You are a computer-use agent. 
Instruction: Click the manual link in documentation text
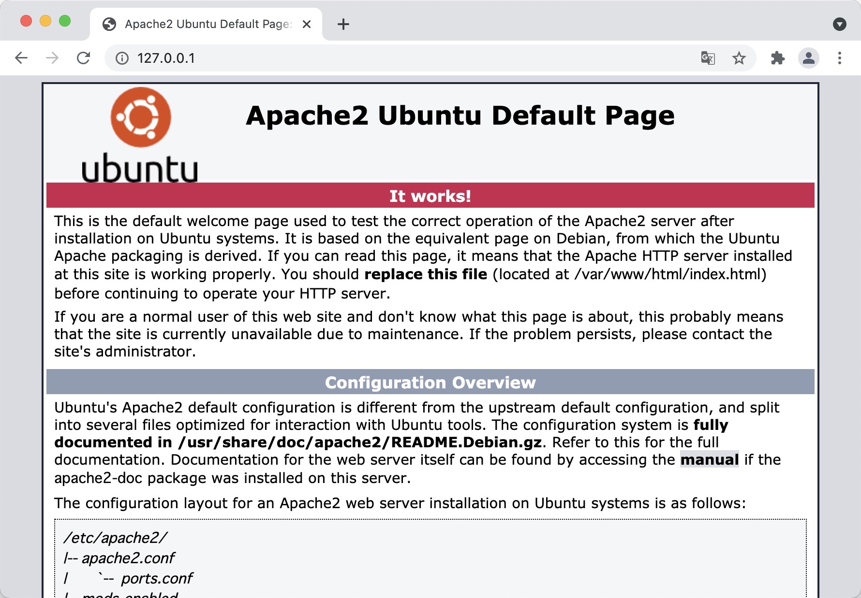[709, 460]
